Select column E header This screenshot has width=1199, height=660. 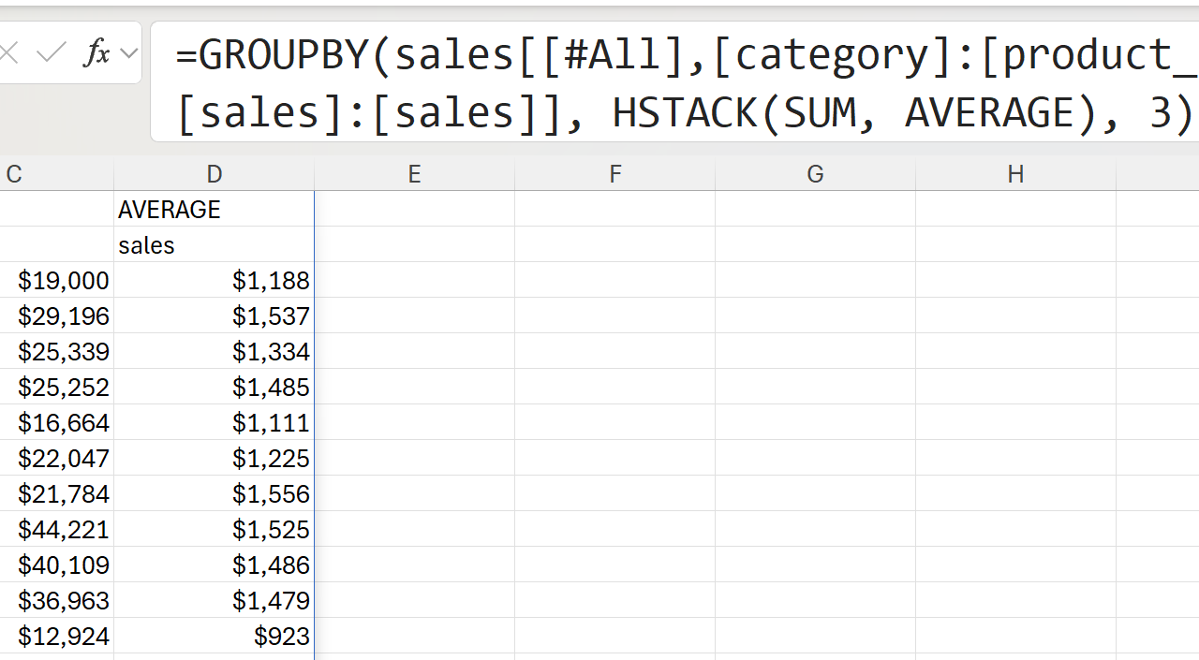coord(414,174)
